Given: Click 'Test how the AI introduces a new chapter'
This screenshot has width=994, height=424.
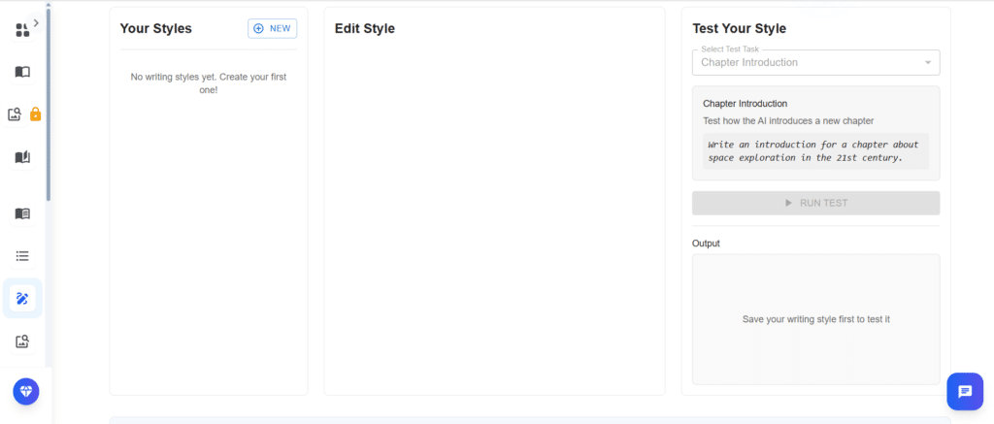Looking at the screenshot, I should click(788, 120).
